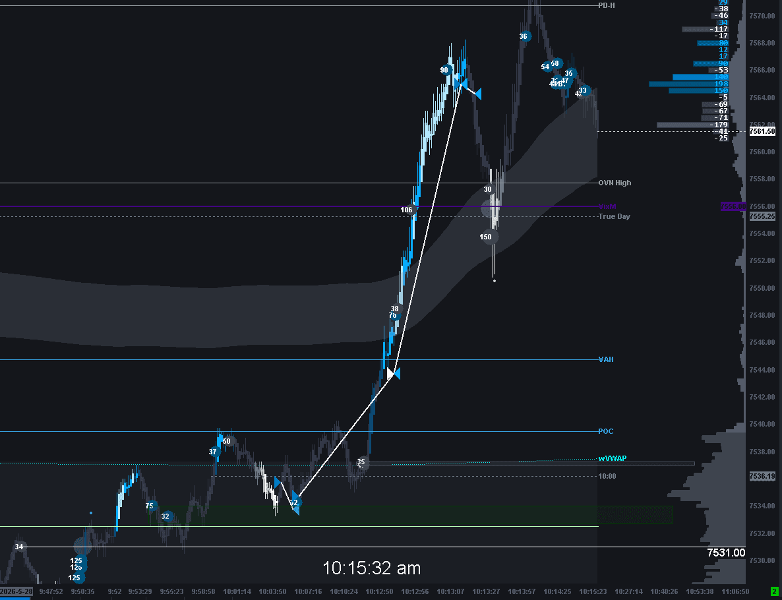
Task: Click the 54 volume bubble
Action: click(x=545, y=67)
